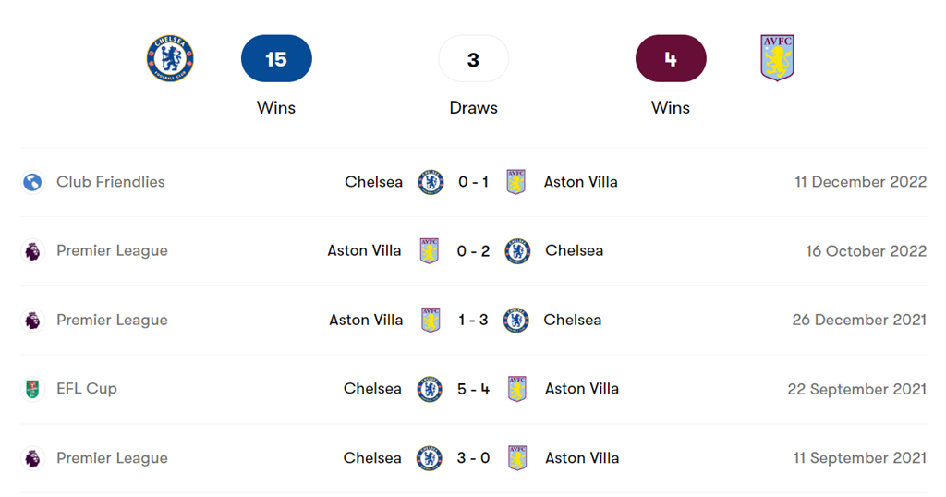Click Premier League lion icon for 16 October 2022

coord(33,251)
